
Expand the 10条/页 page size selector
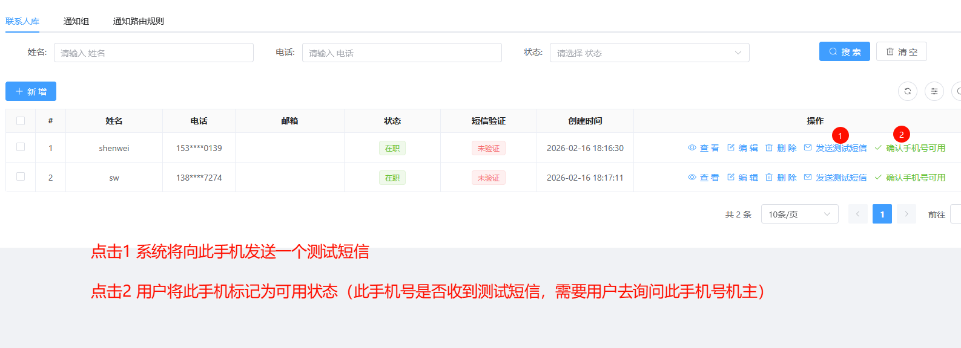tap(799, 214)
